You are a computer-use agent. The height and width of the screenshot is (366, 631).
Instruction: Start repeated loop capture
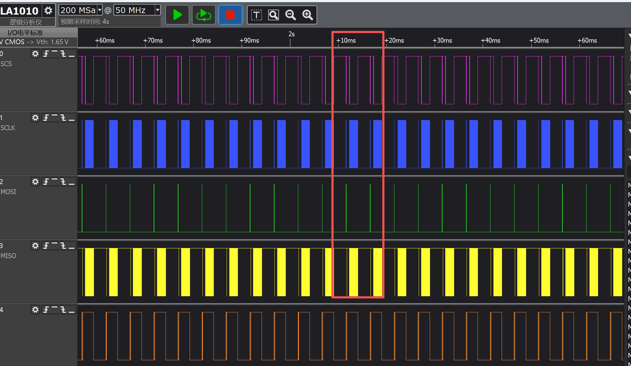coord(203,15)
